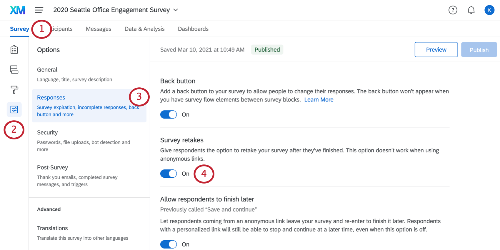Open the Data & Analysis tab

click(x=144, y=29)
